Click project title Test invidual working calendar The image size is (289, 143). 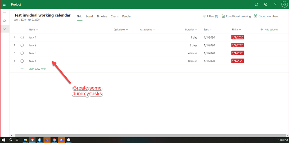coord(42,15)
